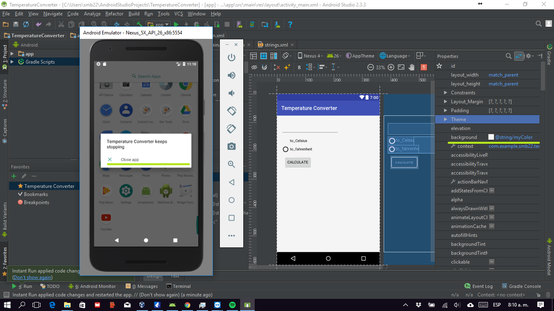Open the Gradle Console panel
Viewport: 554px width, 311px height.
tap(522, 286)
